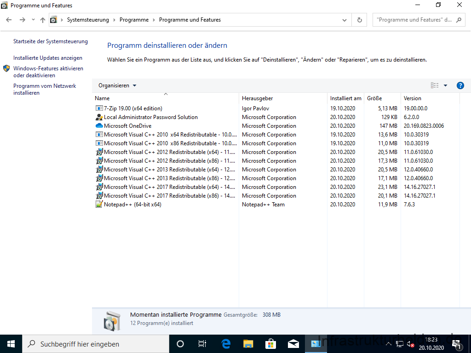Click the Systemsteuerung breadcrumb
This screenshot has width=471, height=353.
point(88,20)
